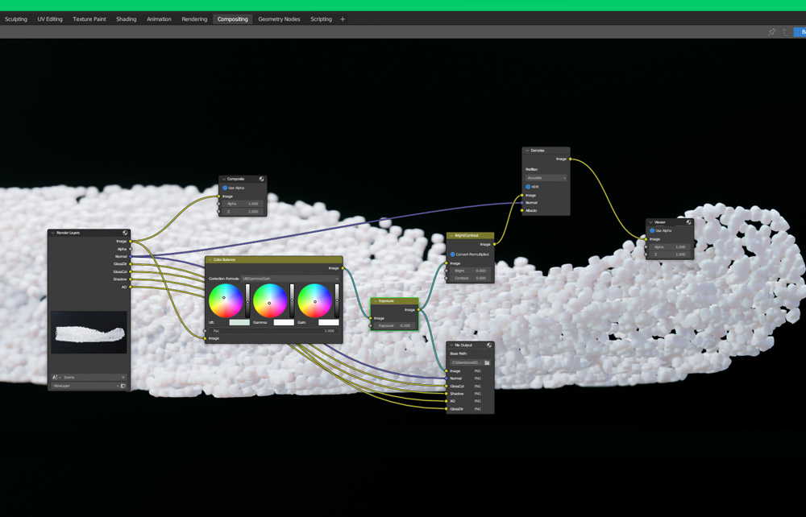Image resolution: width=806 pixels, height=517 pixels.
Task: Toggle preview icon on Composite node
Action: click(x=261, y=179)
